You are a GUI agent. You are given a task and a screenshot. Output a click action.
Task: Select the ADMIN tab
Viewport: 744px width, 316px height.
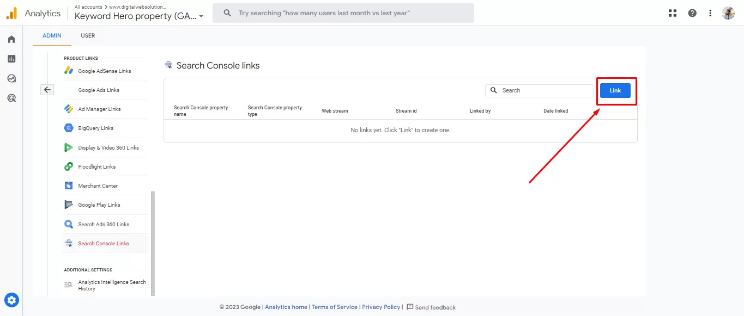tap(52, 36)
